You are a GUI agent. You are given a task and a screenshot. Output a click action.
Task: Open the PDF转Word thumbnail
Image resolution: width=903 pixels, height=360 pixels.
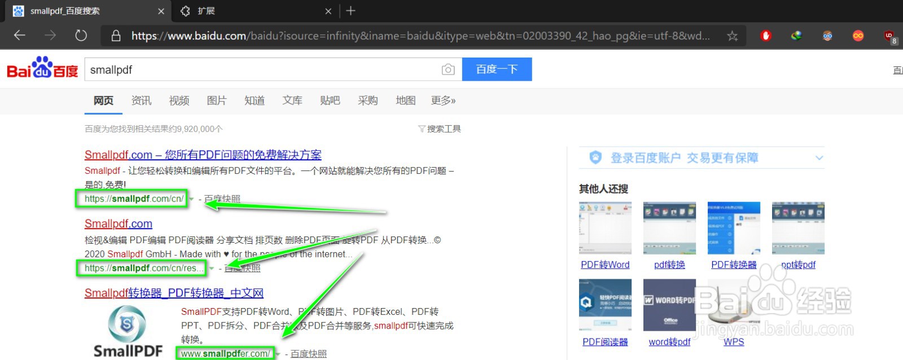pyautogui.click(x=605, y=228)
